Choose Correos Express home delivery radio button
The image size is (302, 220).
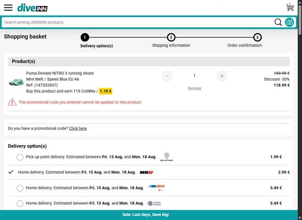tap(20, 203)
